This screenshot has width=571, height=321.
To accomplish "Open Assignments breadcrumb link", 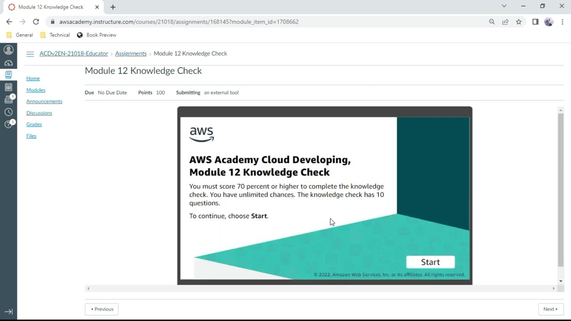I will [x=131, y=53].
